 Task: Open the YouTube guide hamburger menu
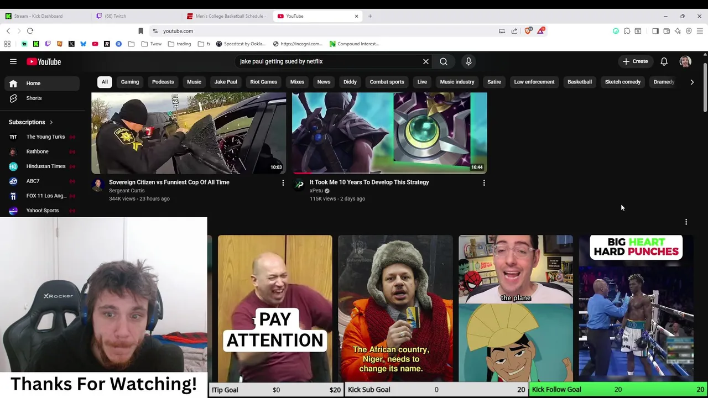[13, 61]
